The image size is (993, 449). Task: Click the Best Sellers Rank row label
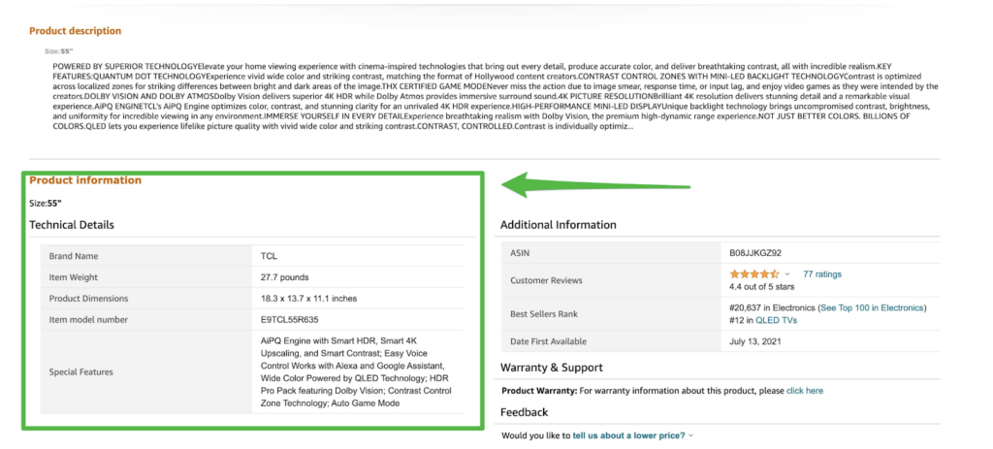pyautogui.click(x=544, y=314)
